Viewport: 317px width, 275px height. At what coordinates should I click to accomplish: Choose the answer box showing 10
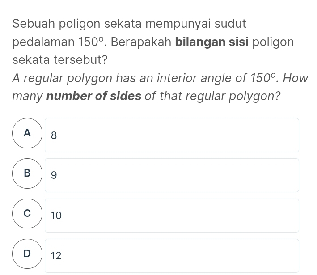(172, 216)
